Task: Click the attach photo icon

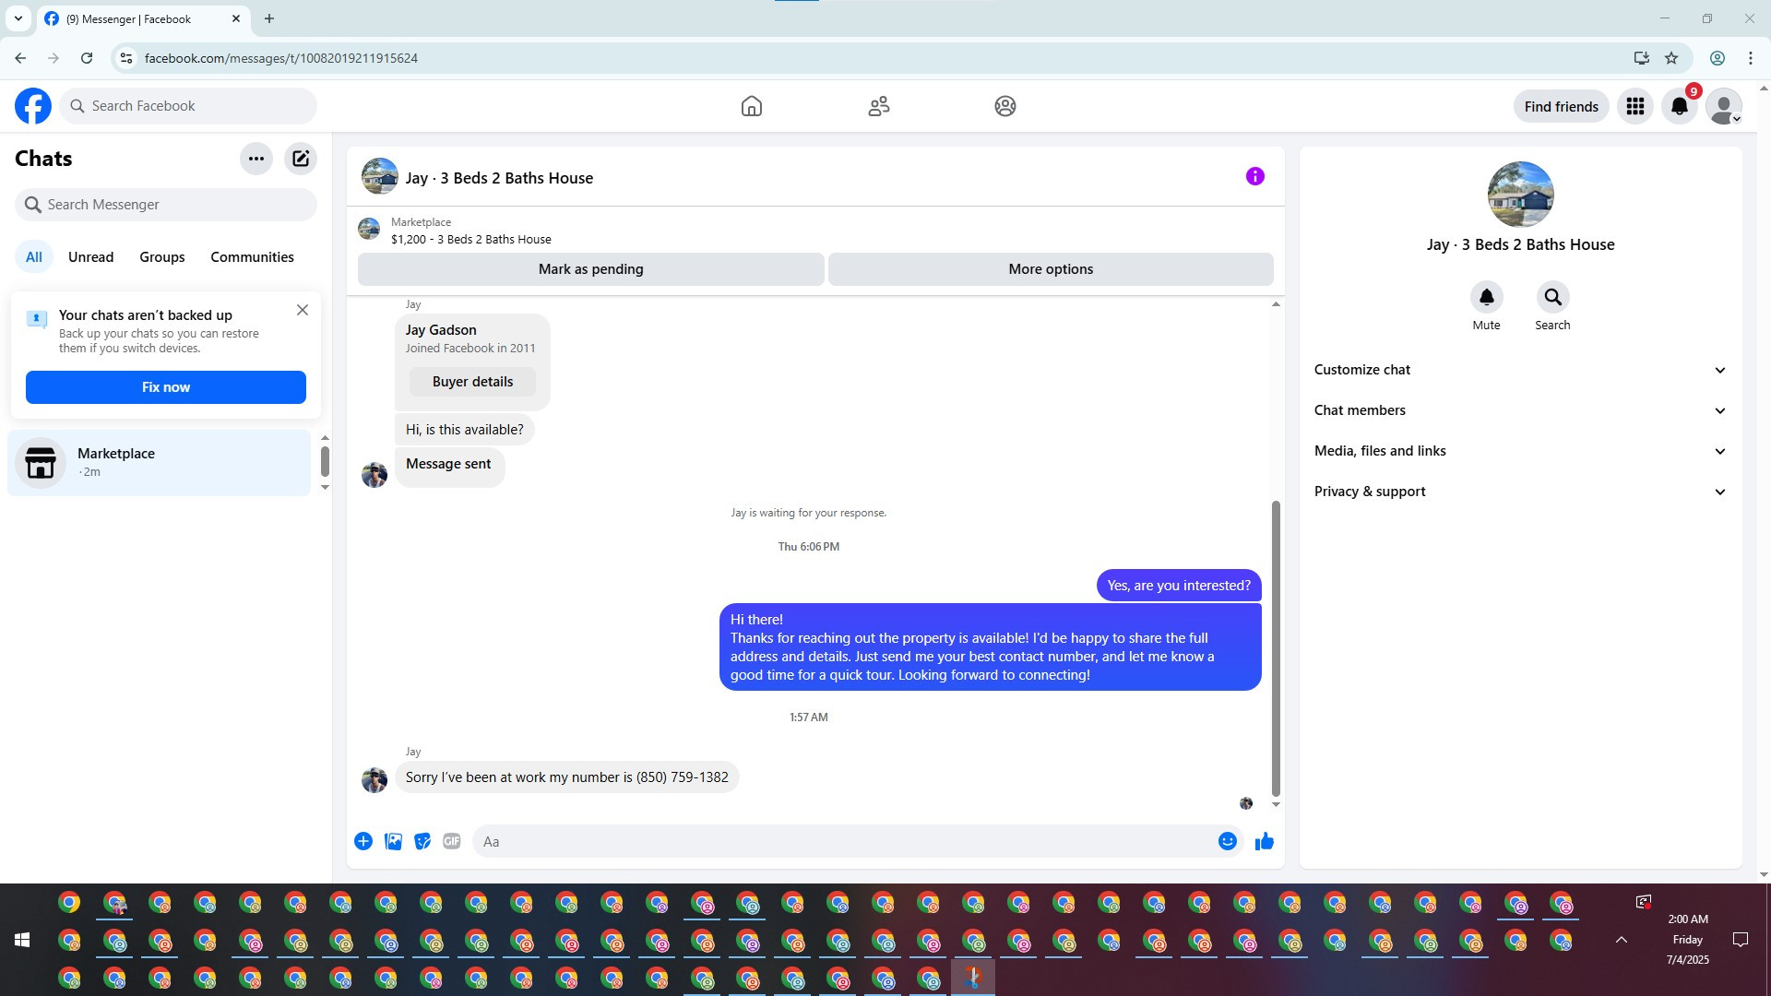Action: (393, 841)
